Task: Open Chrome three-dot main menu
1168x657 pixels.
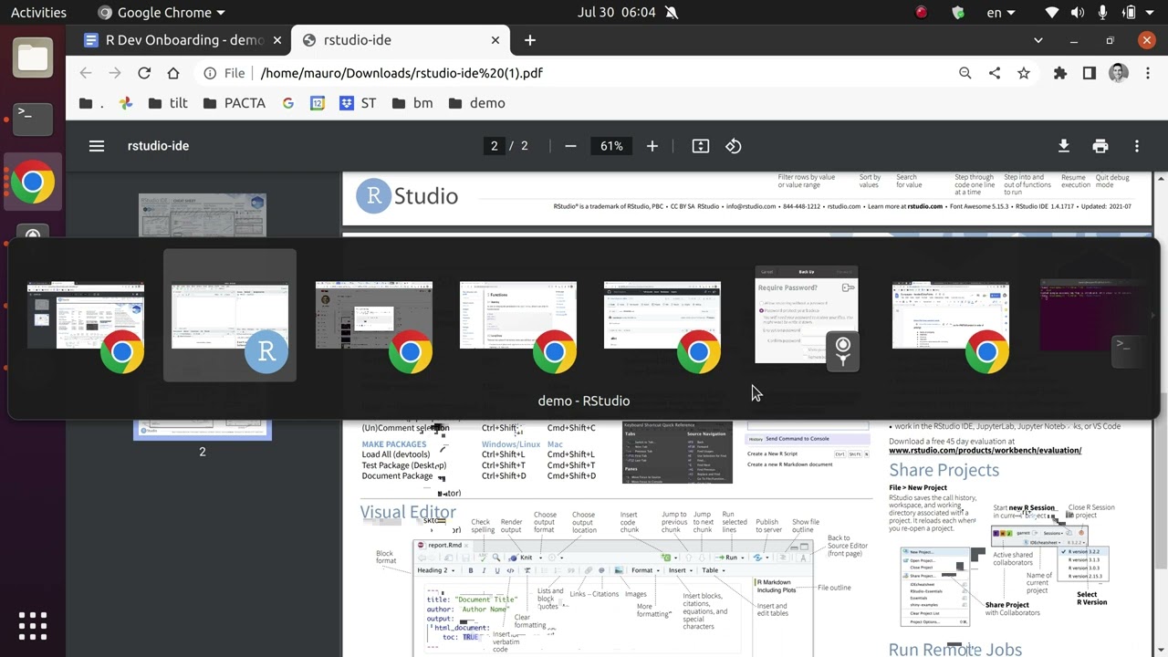Action: click(x=1148, y=73)
